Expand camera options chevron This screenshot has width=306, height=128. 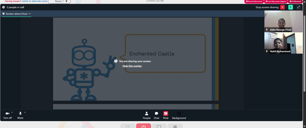(12, 112)
